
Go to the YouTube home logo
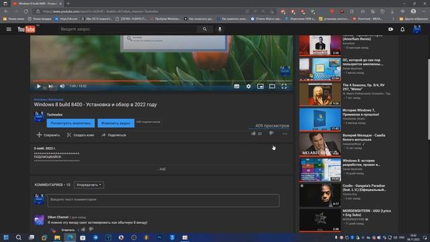pyautogui.click(x=27, y=29)
